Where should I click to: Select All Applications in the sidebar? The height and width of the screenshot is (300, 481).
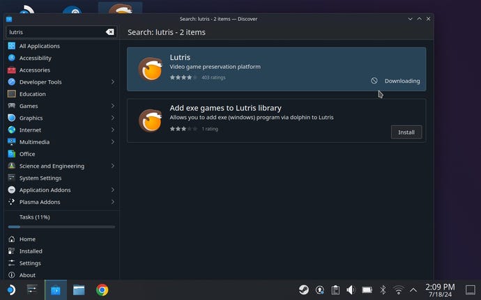[39, 46]
